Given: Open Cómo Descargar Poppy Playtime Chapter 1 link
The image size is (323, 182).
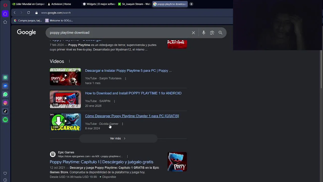Looking at the screenshot, I should (x=132, y=116).
